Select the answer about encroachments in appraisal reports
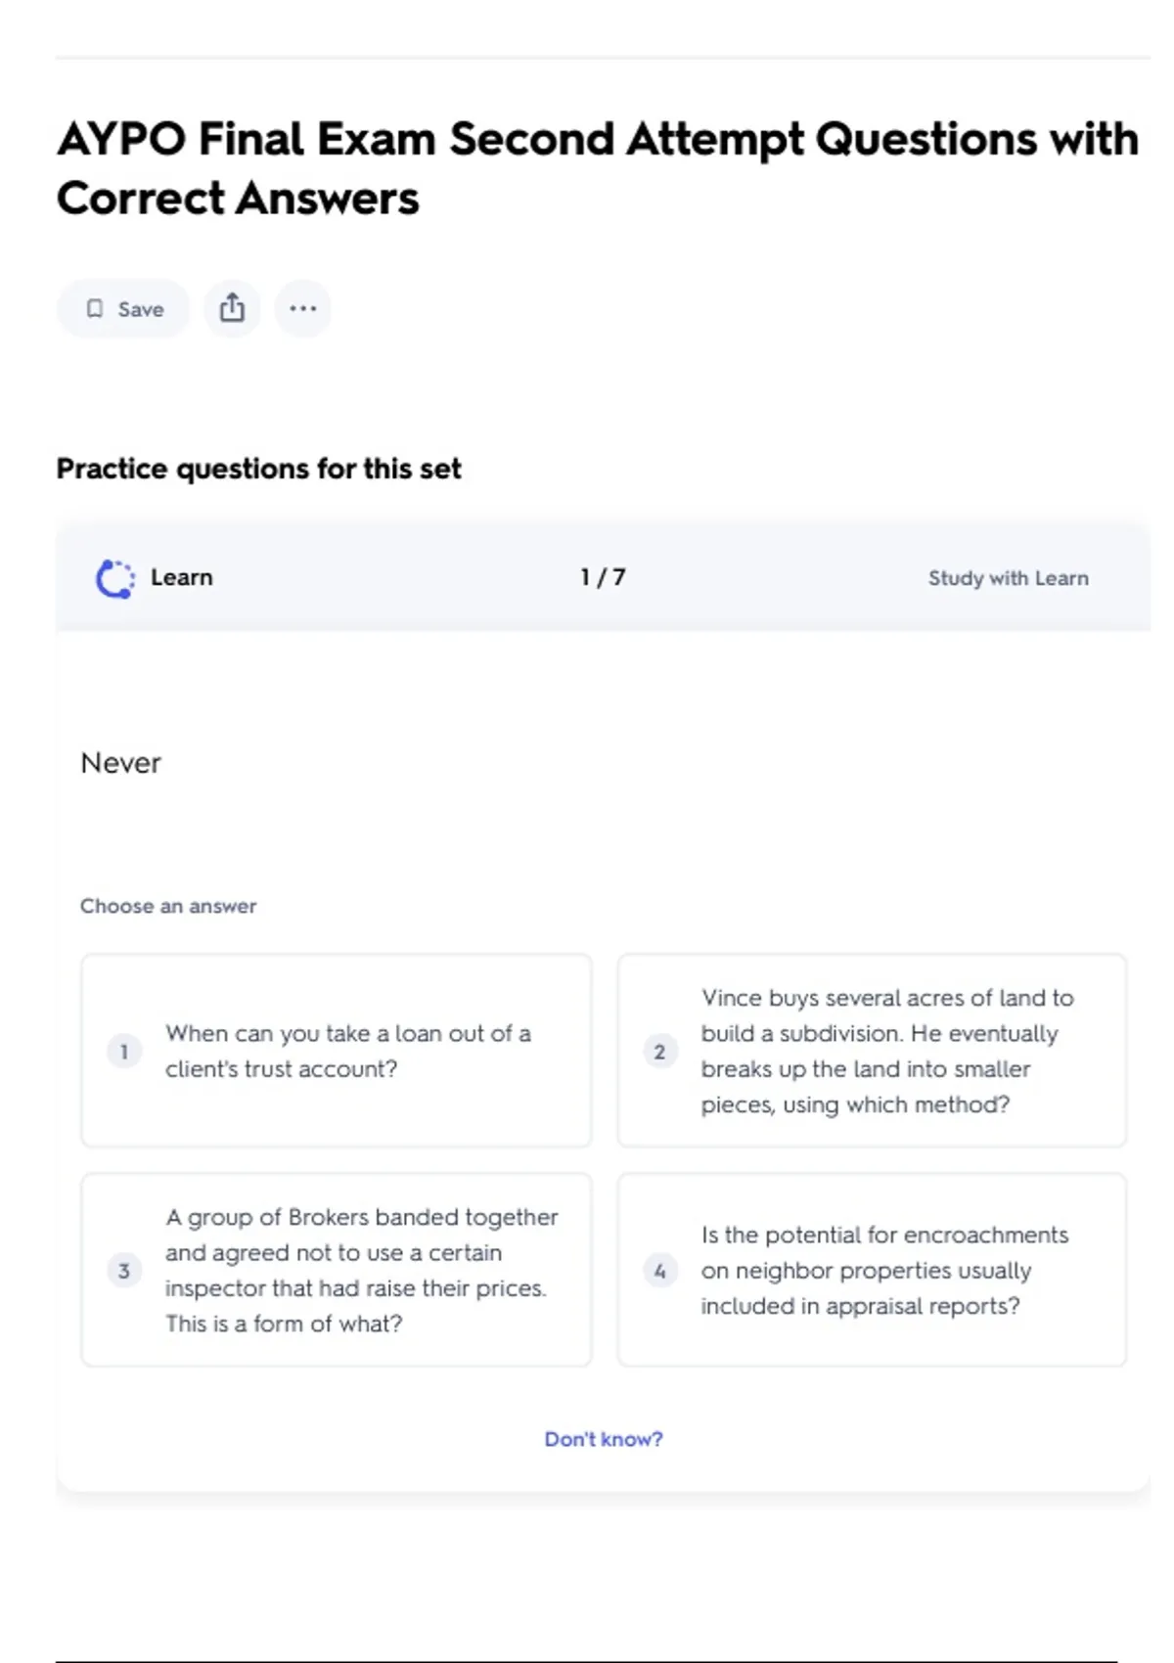This screenshot has width=1174, height=1663. pyautogui.click(x=883, y=1270)
